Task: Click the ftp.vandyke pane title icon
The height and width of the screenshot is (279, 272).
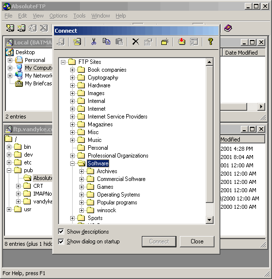Action: coord(9,129)
